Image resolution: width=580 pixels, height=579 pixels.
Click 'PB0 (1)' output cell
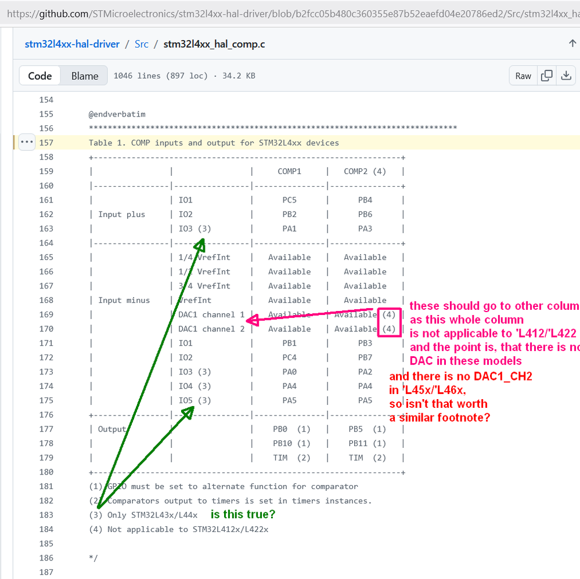pyautogui.click(x=291, y=429)
